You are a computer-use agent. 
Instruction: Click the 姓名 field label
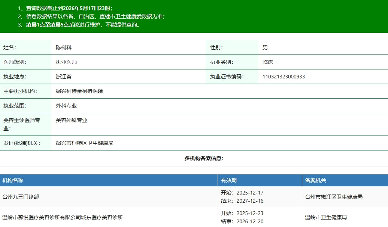(x=10, y=47)
